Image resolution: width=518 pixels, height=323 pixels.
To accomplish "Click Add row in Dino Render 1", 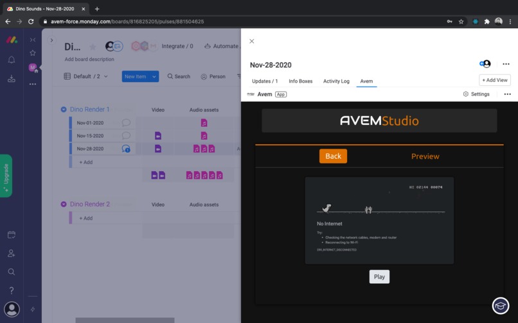I will click(86, 162).
